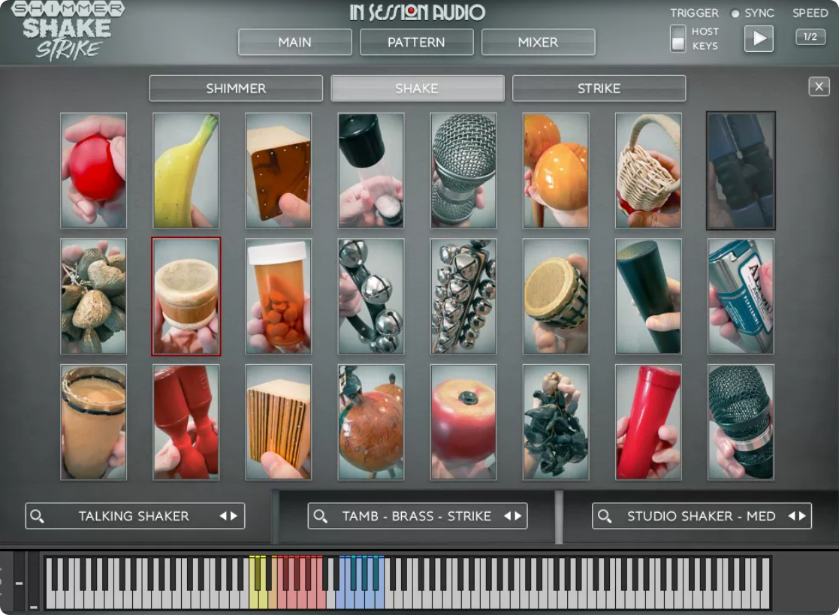This screenshot has height=615, width=839.
Task: Select the sleigh bells strap thumbnail
Action: click(371, 297)
